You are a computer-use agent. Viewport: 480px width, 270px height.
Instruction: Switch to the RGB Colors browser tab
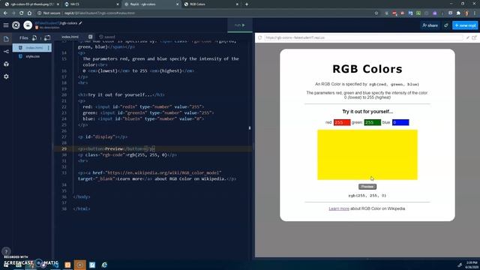click(211, 4)
